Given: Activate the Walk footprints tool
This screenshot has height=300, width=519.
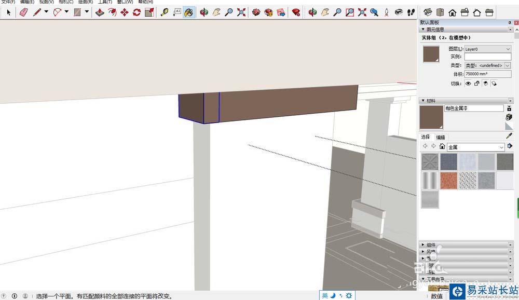Looking at the screenshot, I should (411, 12).
